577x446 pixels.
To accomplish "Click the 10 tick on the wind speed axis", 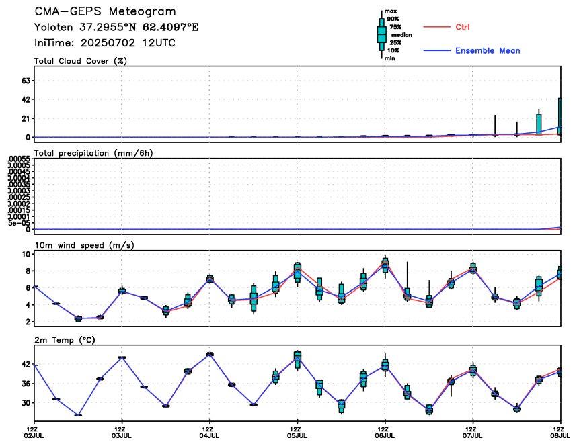I will pyautogui.click(x=26, y=254).
